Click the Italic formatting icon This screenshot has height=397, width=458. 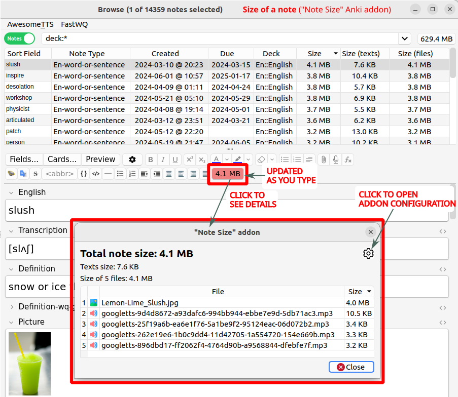(163, 160)
